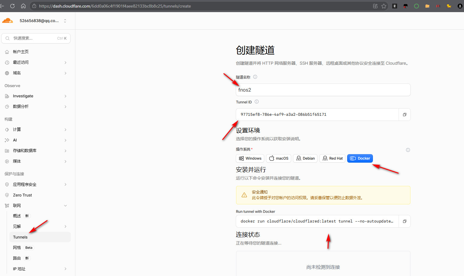Click the Cloudflare logo icon

[8, 21]
